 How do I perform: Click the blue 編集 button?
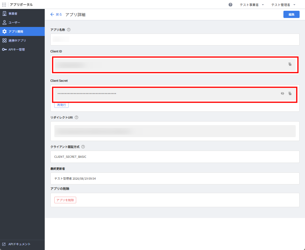291,14
